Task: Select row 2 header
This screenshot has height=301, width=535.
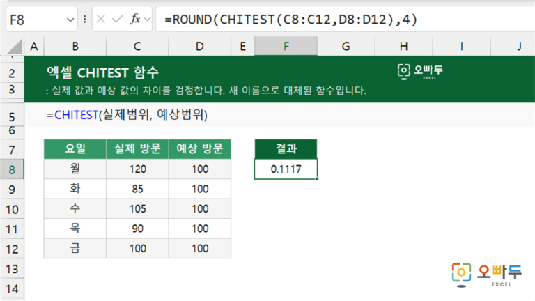Action: 12,72
